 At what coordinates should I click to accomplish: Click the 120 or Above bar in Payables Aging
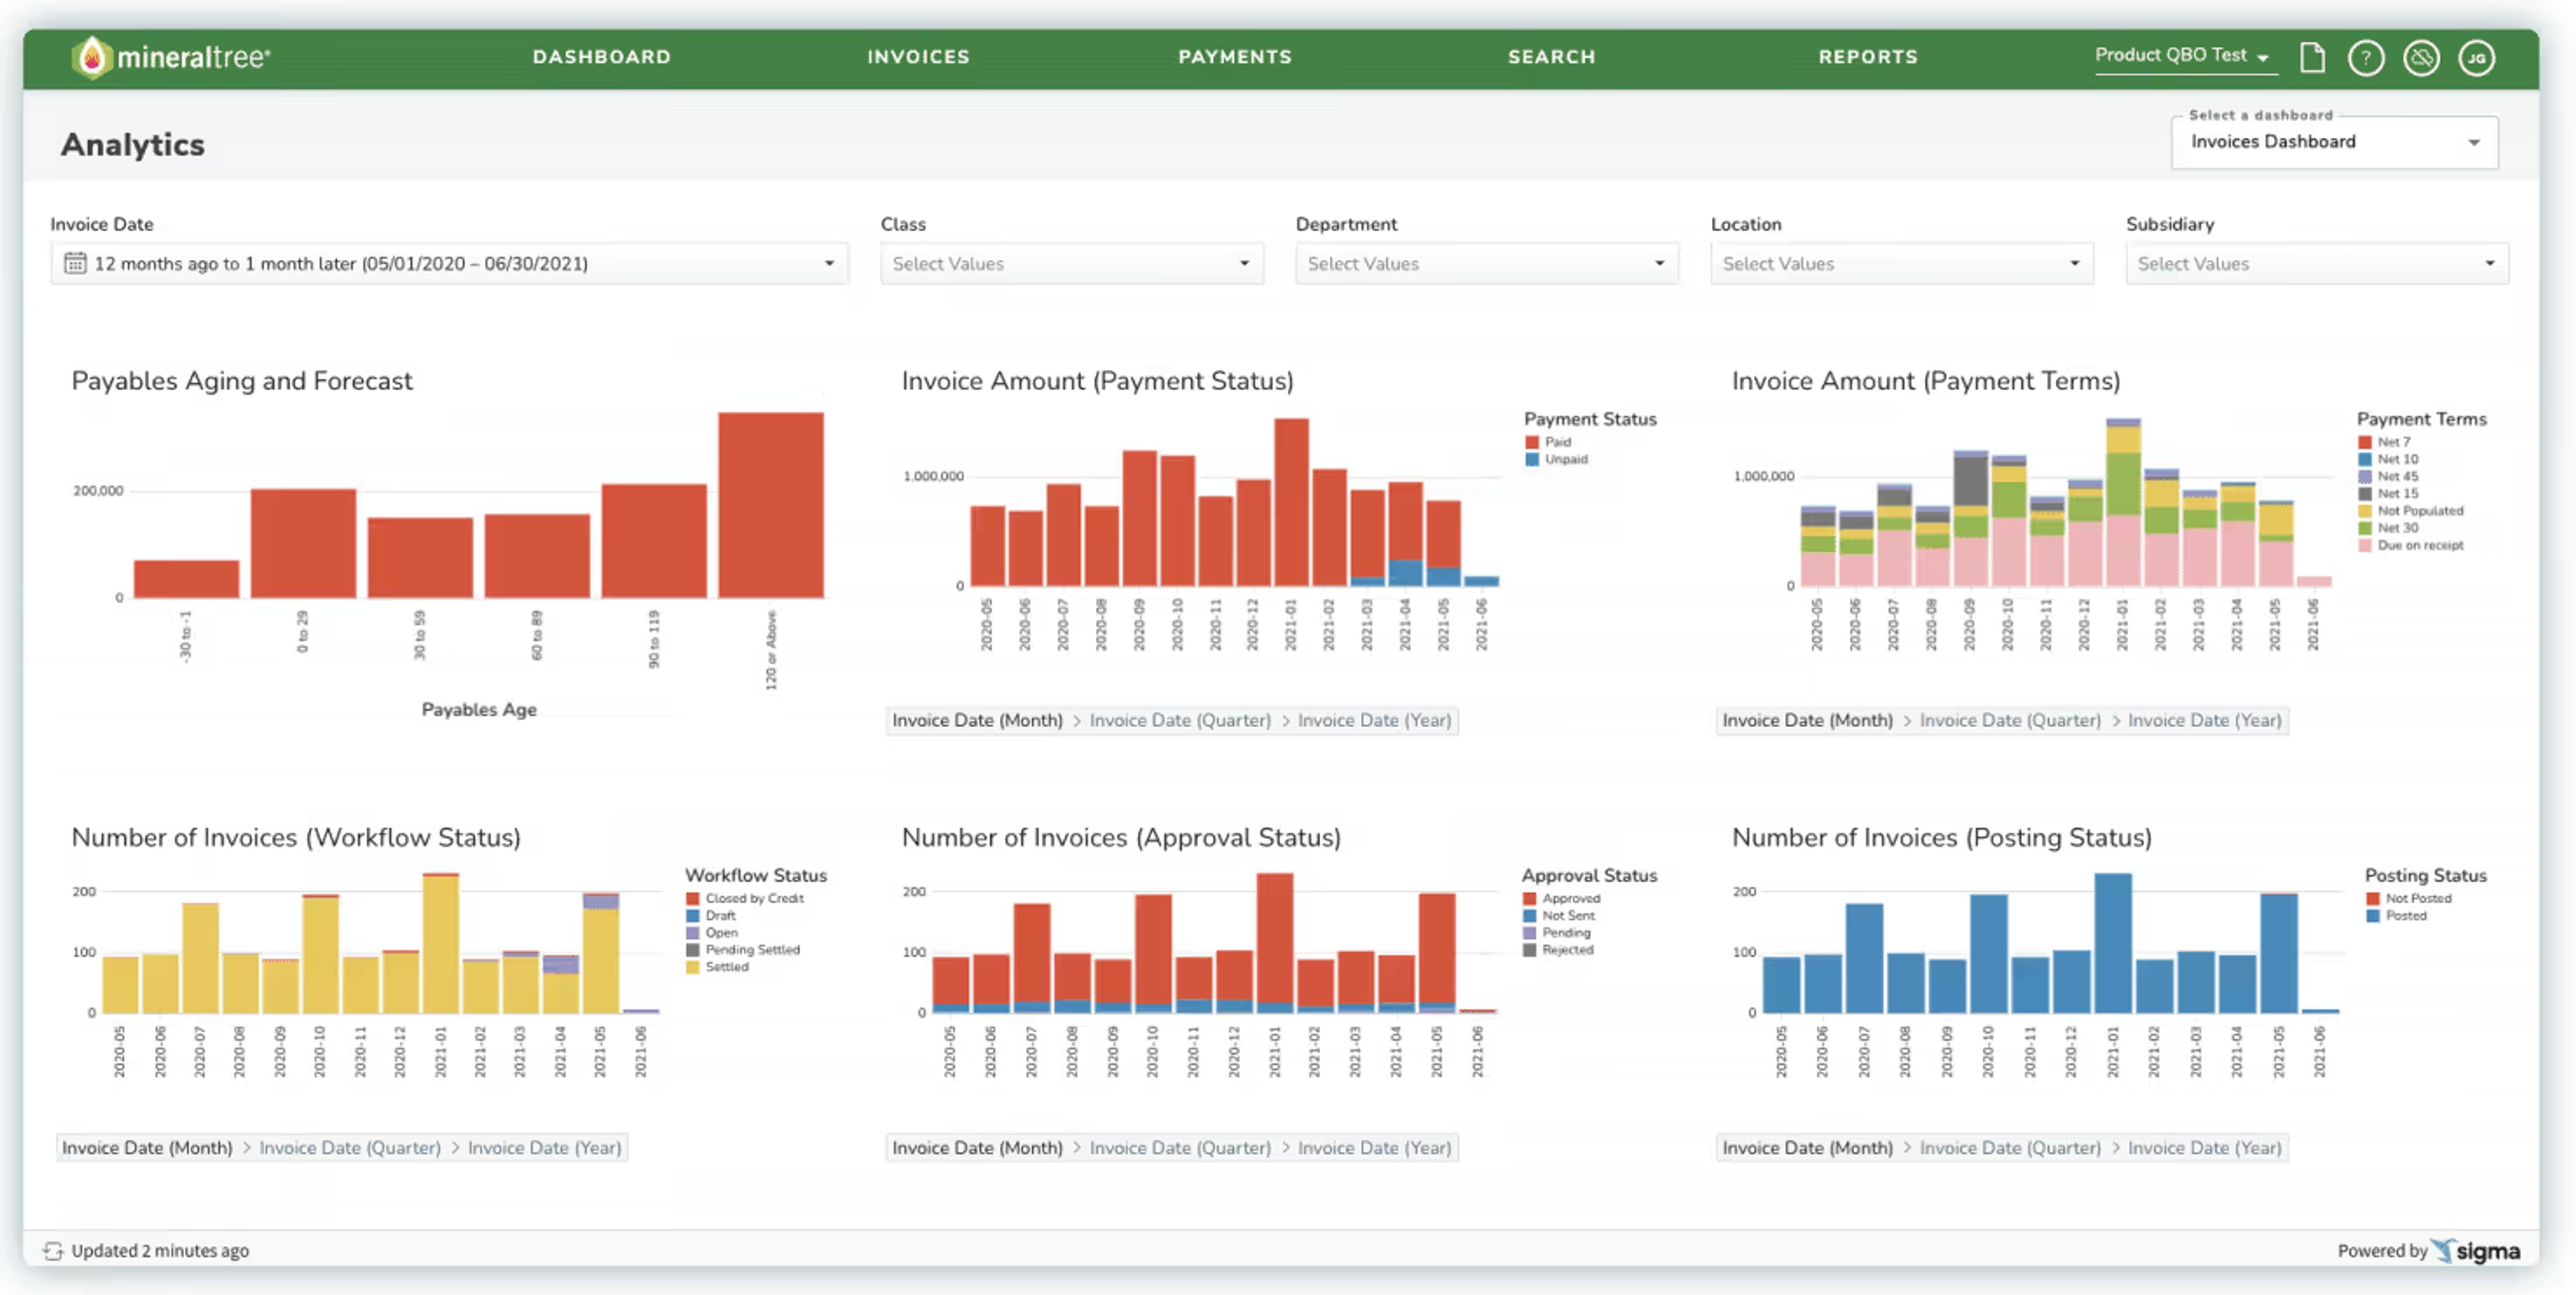771,505
